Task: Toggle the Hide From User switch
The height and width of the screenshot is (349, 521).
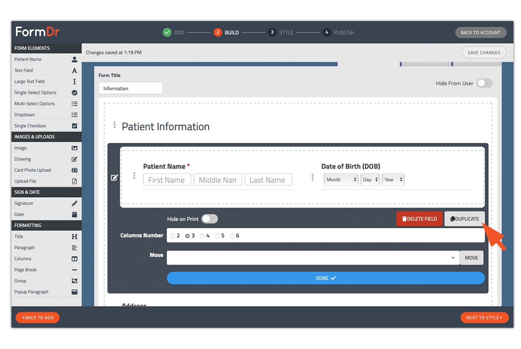Action: [x=484, y=83]
